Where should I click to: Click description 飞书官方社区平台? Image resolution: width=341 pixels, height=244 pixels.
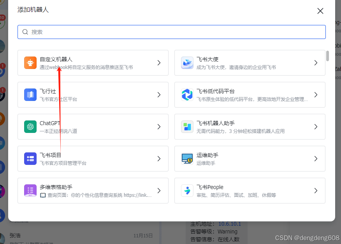58,99
